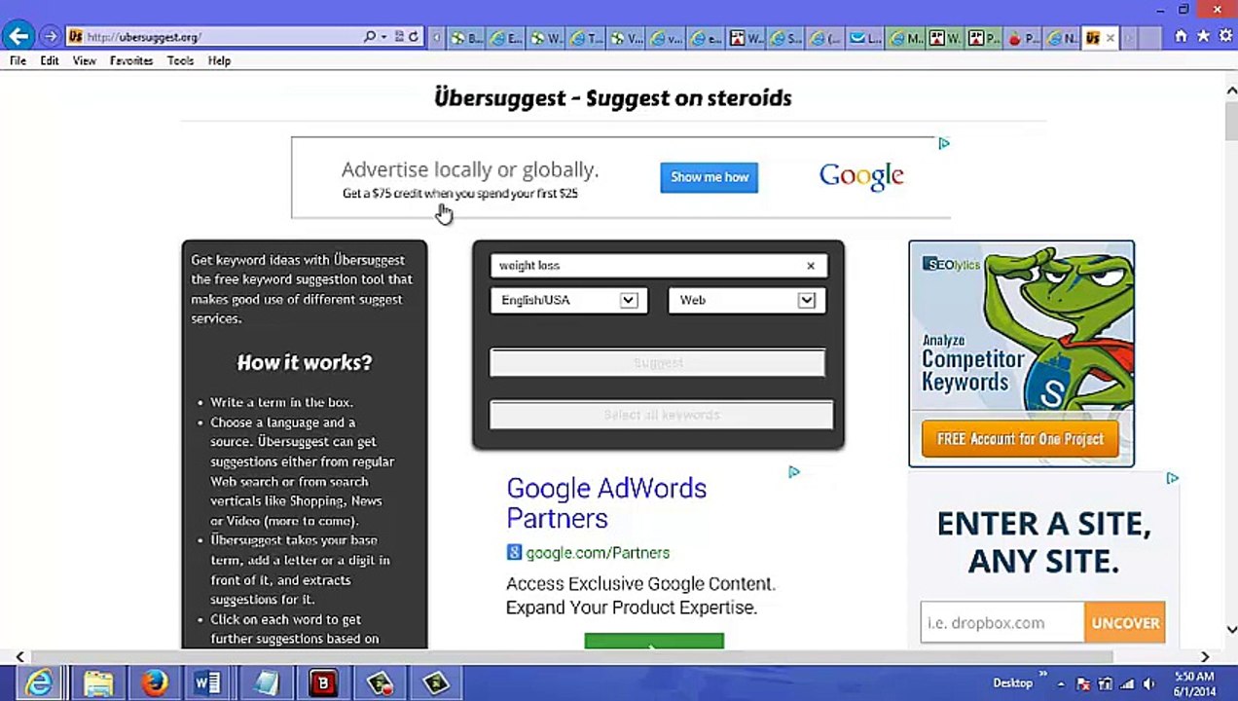Click the 'Übersuggest – Suggest on steroids' heading

(613, 98)
